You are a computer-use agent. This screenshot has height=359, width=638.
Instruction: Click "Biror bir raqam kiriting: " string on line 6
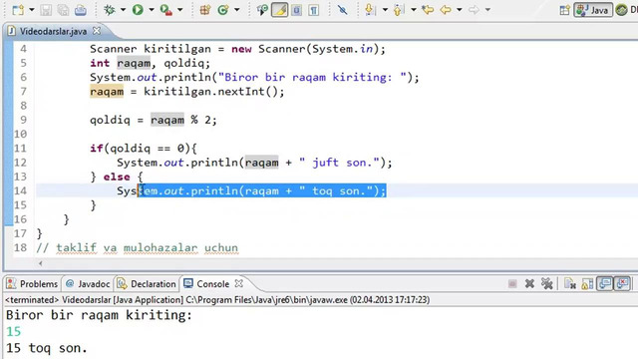pos(312,77)
